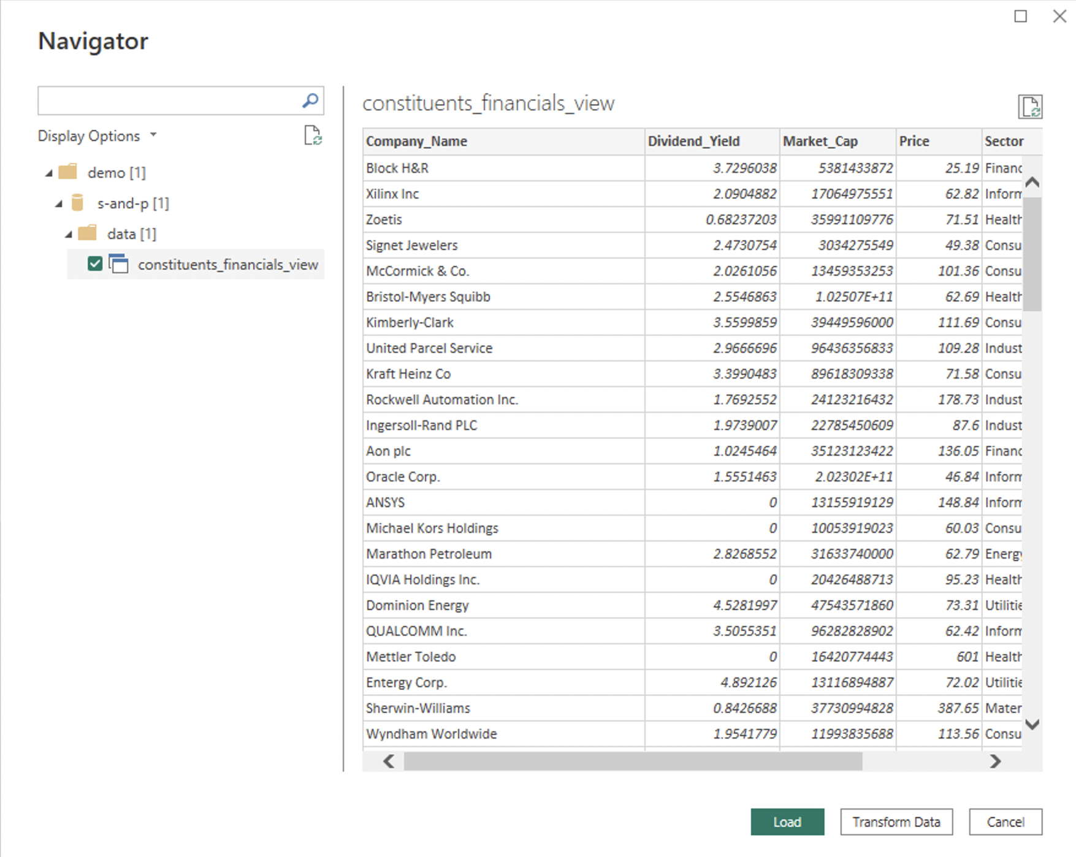This screenshot has width=1076, height=857.
Task: Click the United Parcel Service cell
Action: point(503,348)
